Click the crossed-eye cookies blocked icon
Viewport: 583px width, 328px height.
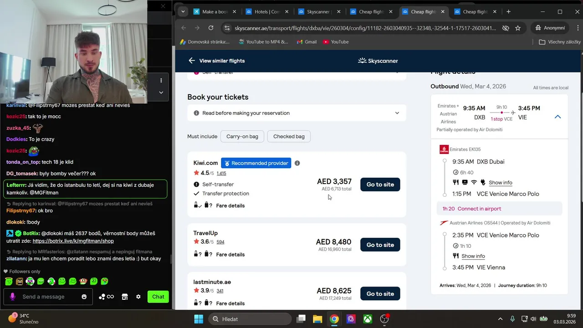point(506,28)
